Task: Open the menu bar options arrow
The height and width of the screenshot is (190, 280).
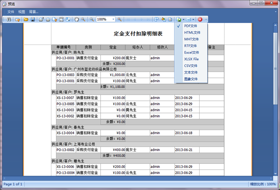Action: pos(276,12)
